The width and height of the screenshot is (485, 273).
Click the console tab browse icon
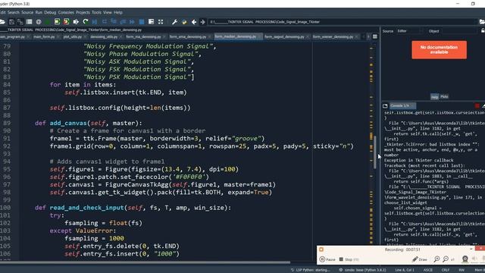[385, 106]
